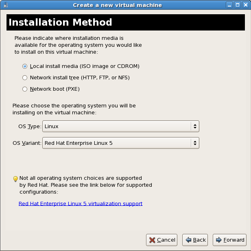This screenshot has width=251, height=251.
Task: Expand the OS Variant dropdown list
Action: pos(121,143)
